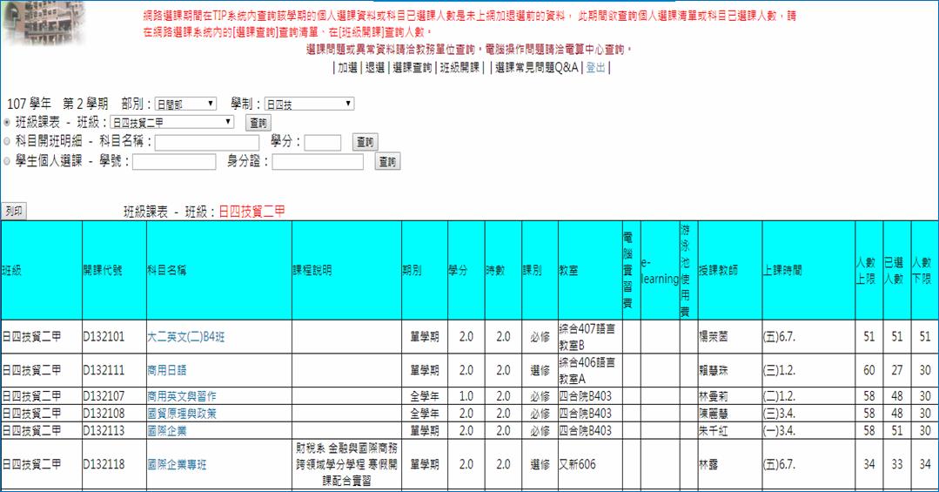Viewport: 939px width, 492px height.
Task: Open course link 國際企業
Action: click(167, 431)
